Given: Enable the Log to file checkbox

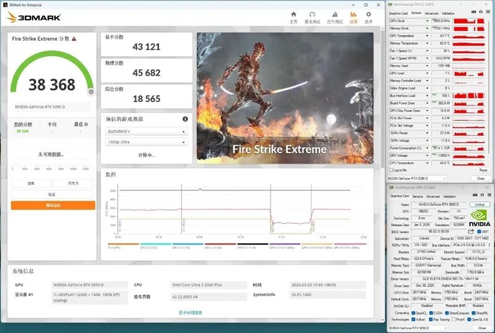Looking at the screenshot, I should (391, 170).
